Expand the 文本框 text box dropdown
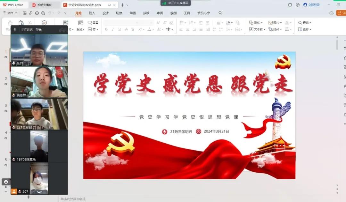346x202 pixels. (x=257, y=29)
